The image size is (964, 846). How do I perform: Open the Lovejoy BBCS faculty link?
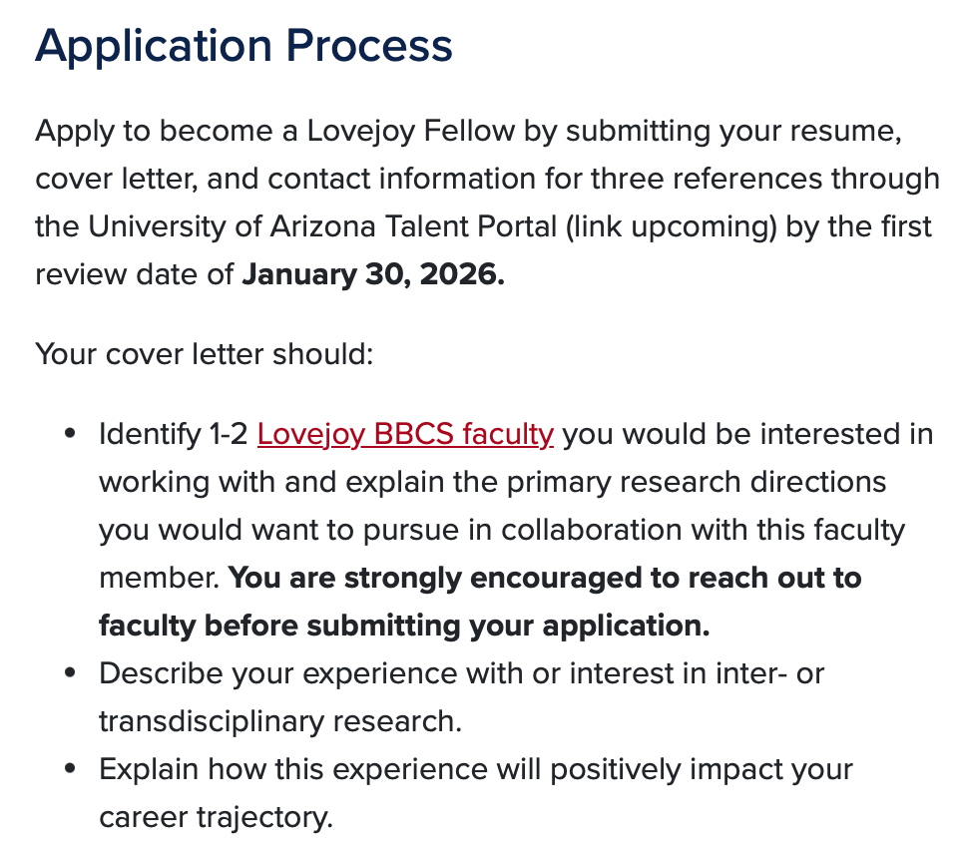pos(404,435)
